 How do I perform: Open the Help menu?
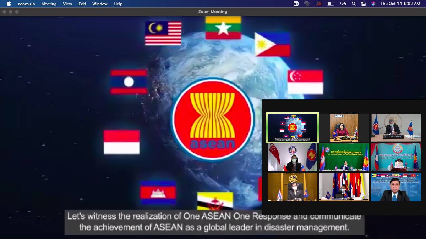(118, 4)
